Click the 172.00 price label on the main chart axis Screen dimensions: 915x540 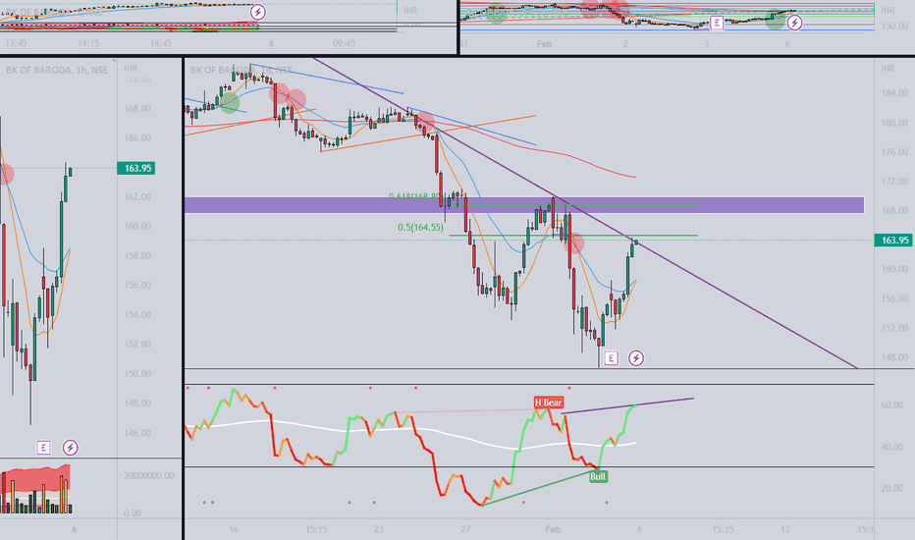click(895, 181)
